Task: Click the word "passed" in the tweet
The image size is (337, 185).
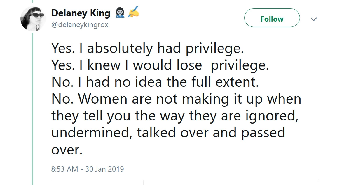Action: point(263,133)
